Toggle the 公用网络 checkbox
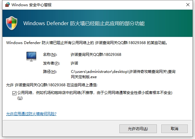This screenshot has width=195, height=139. coord(14,93)
